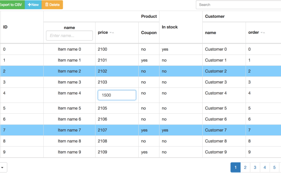Go to page 2
This screenshot has width=281, height=173.
point(245,167)
